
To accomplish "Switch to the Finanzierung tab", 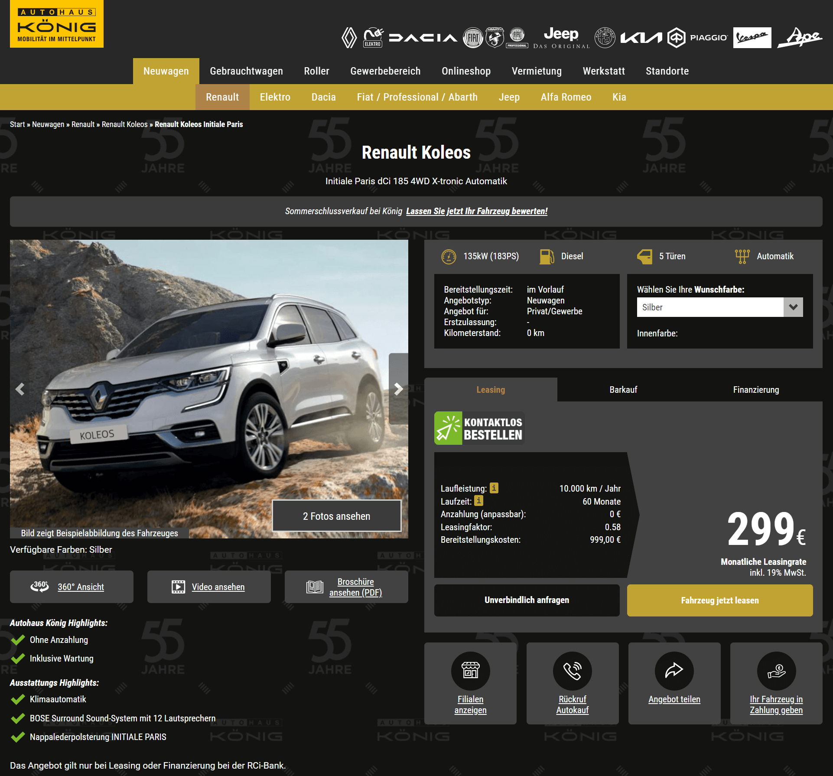I will [x=756, y=390].
